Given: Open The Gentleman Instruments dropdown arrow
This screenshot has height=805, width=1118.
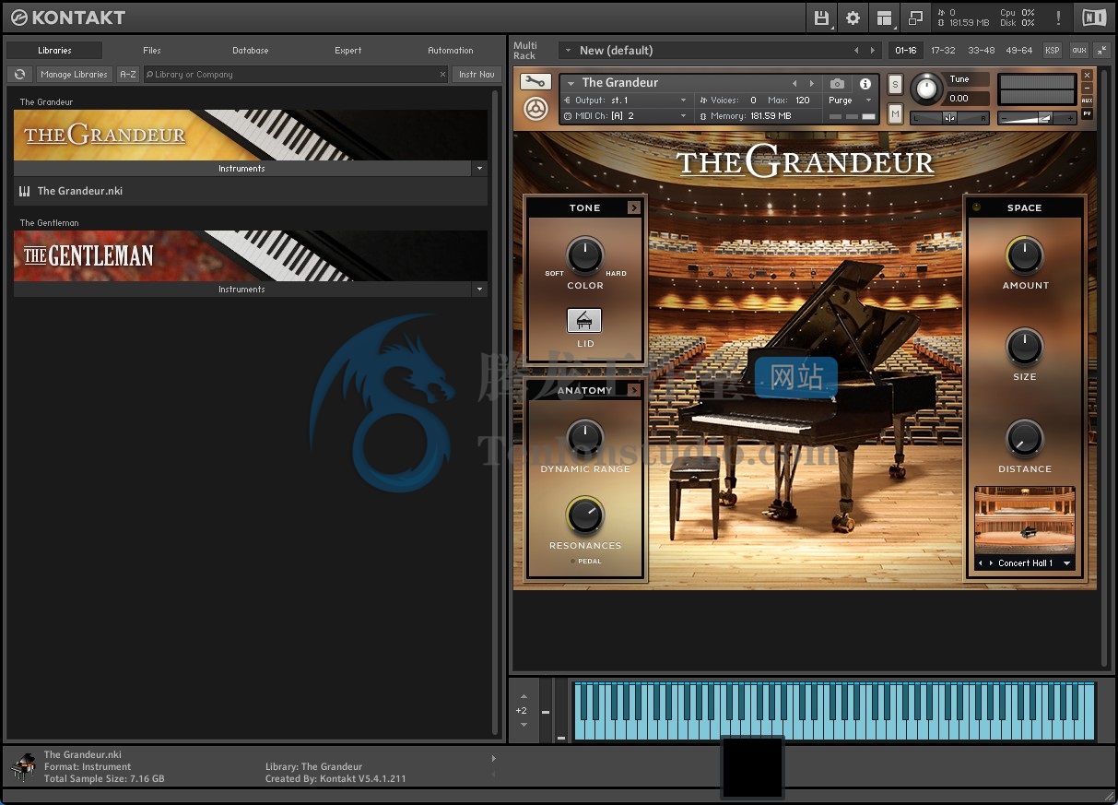Looking at the screenshot, I should pyautogui.click(x=478, y=290).
